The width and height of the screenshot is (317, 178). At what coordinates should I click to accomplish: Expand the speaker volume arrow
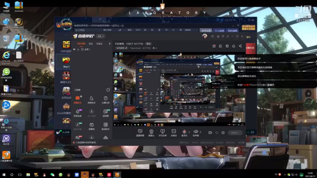(x=201, y=132)
